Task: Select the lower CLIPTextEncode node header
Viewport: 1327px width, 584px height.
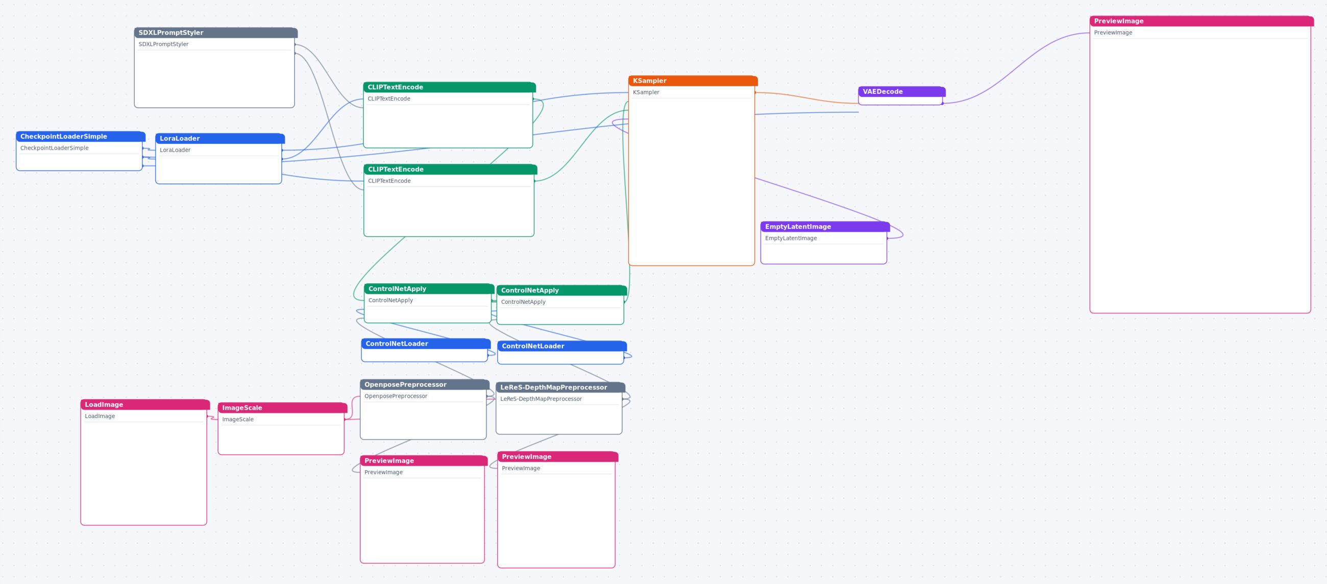Action: 450,169
